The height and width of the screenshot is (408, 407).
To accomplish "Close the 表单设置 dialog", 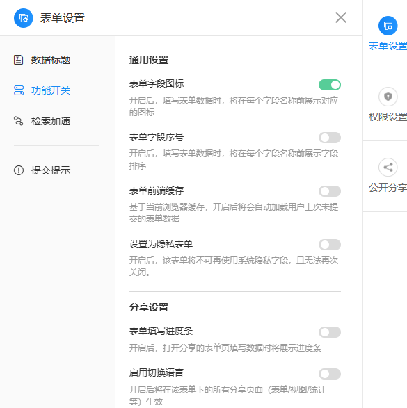I will pos(341,17).
